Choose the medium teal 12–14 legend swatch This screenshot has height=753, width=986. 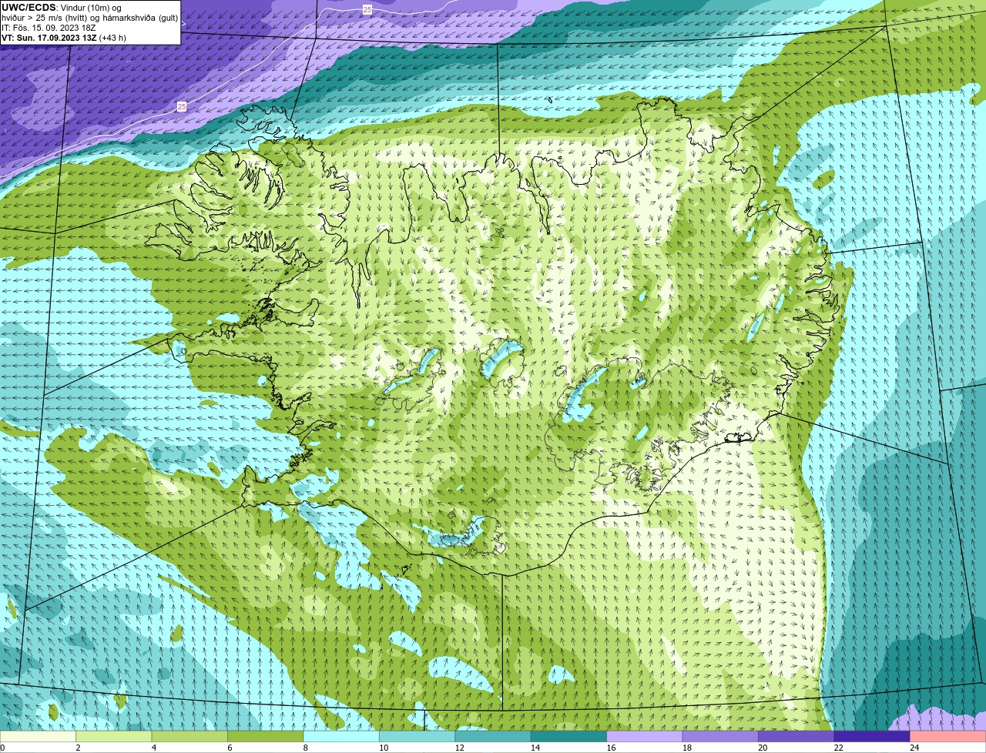pyautogui.click(x=493, y=737)
